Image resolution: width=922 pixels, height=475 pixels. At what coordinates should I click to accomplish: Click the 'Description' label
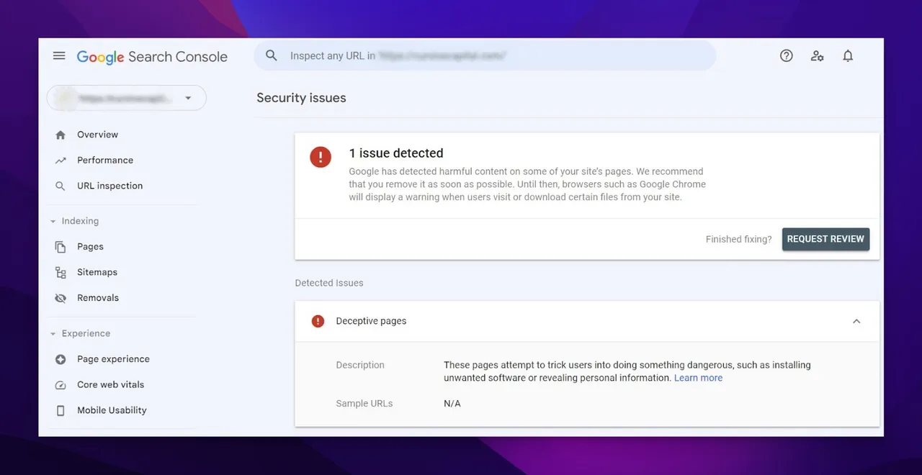click(360, 365)
